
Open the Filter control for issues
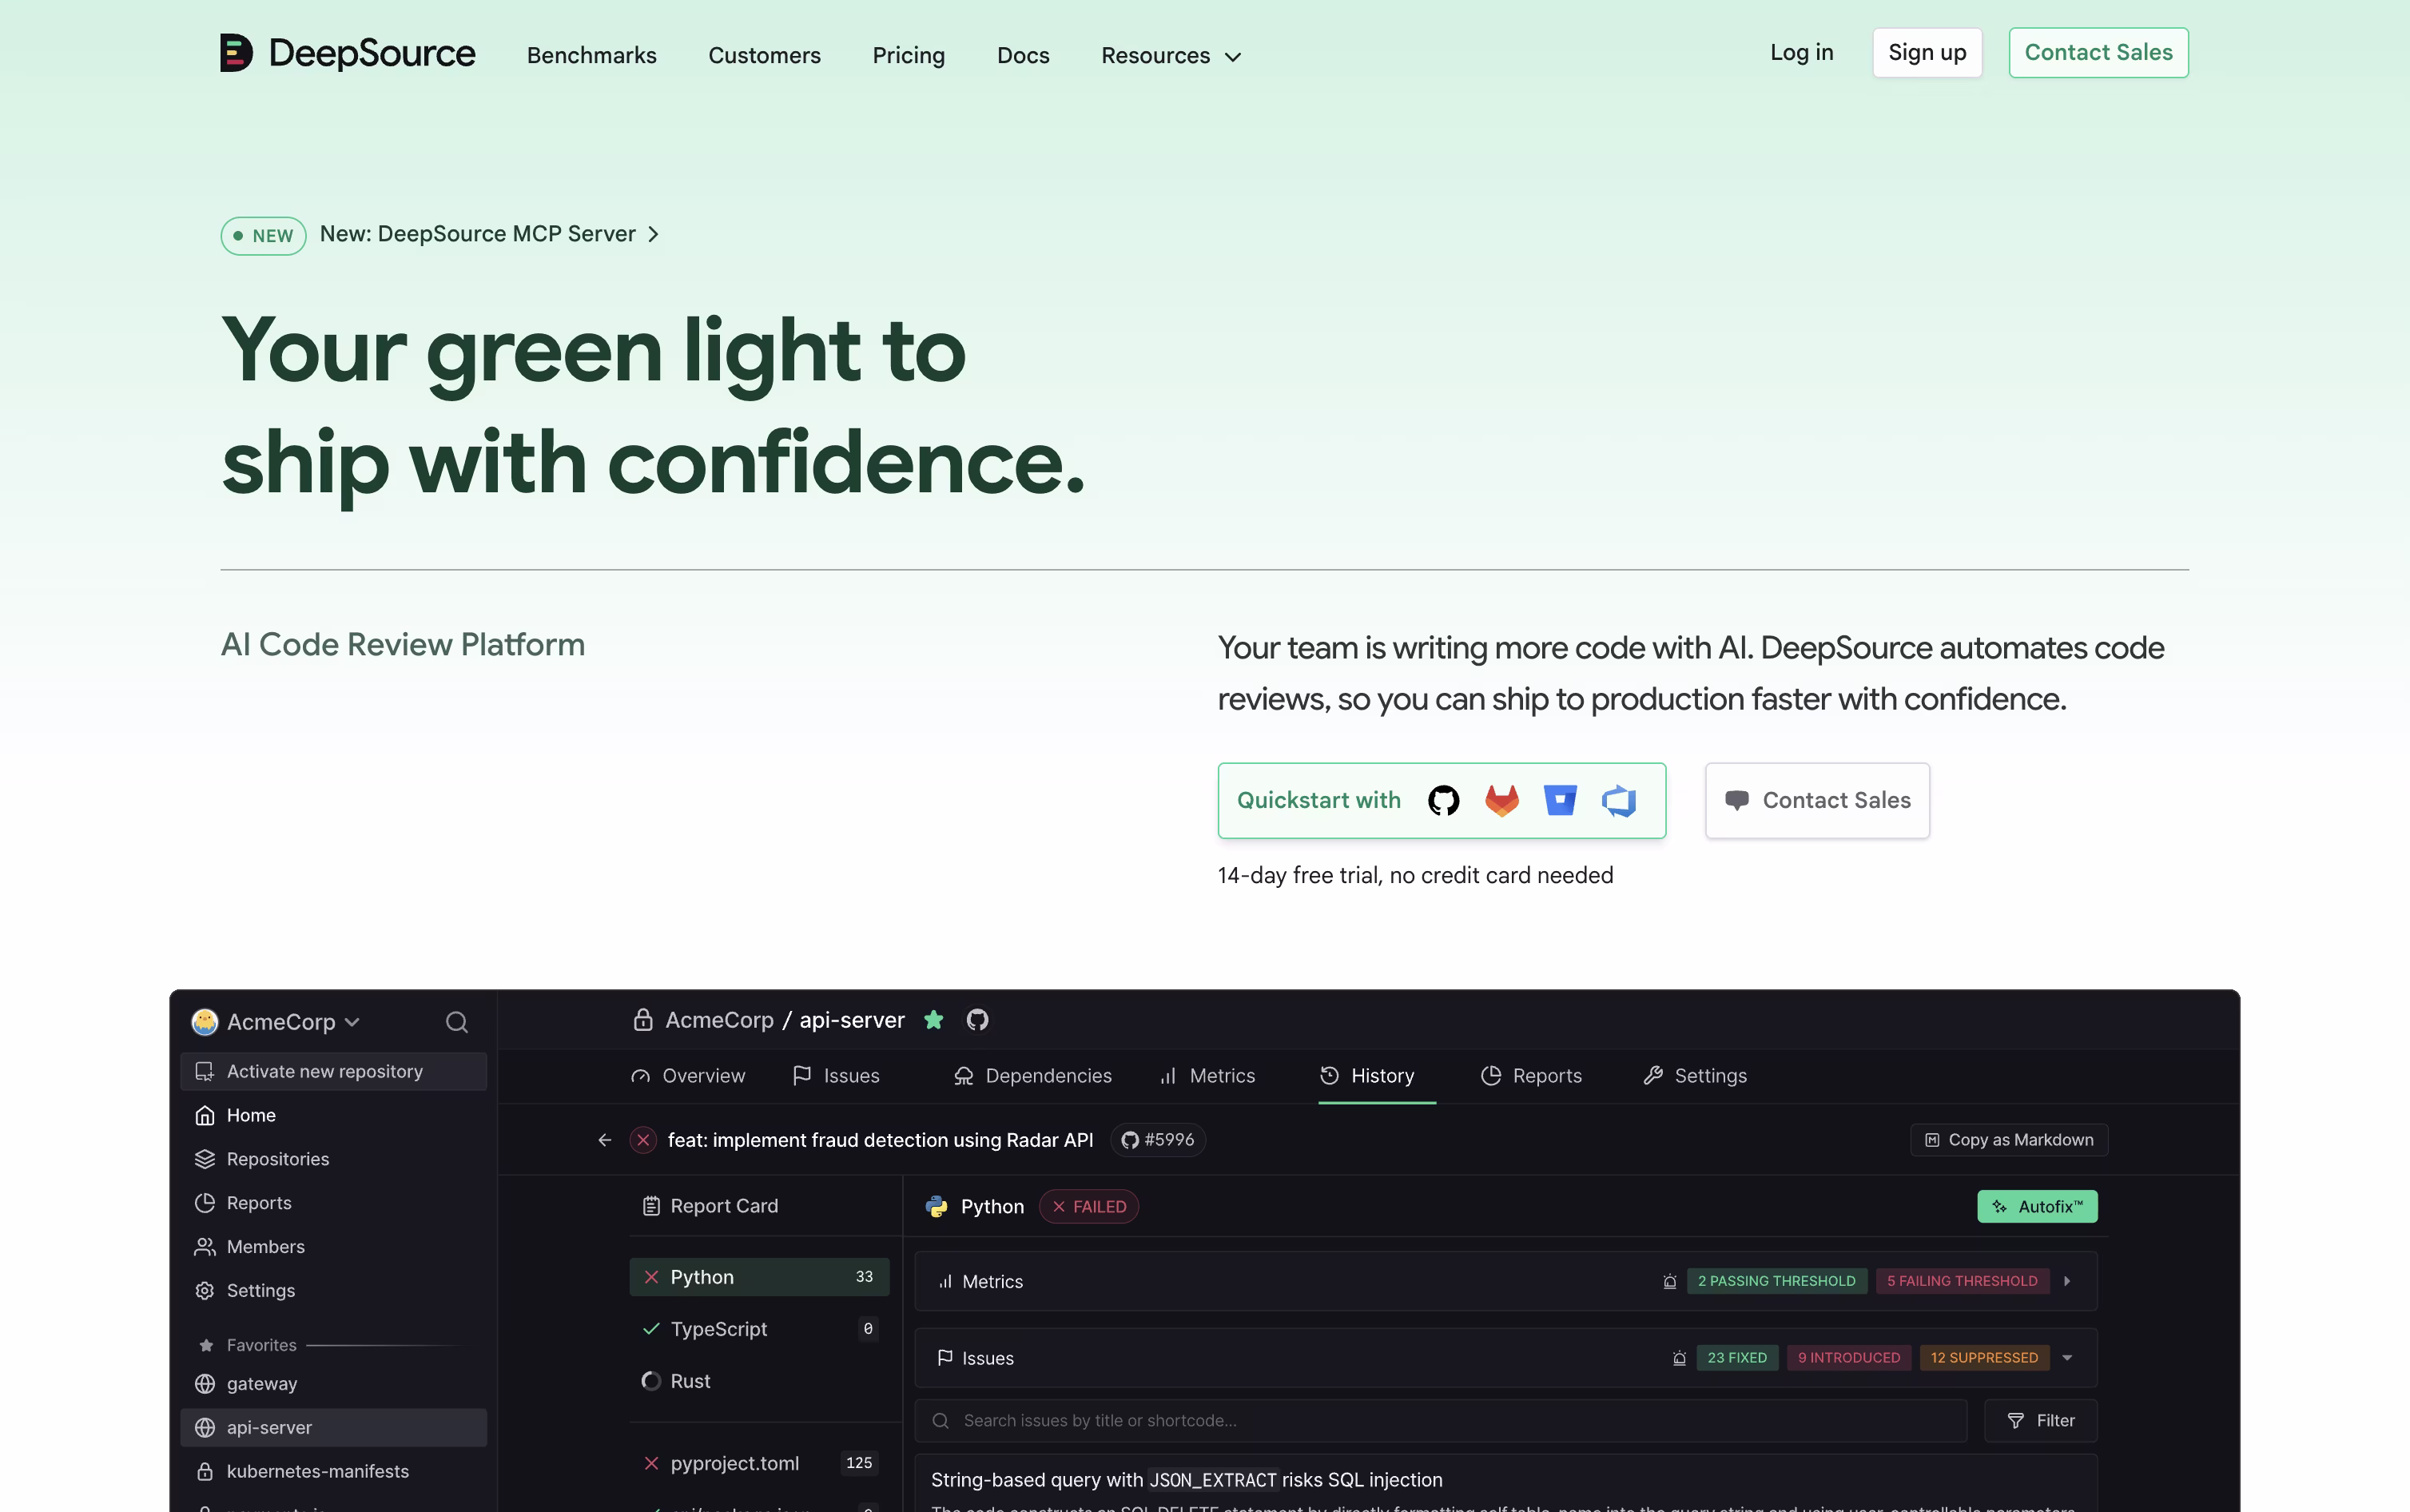click(2040, 1421)
